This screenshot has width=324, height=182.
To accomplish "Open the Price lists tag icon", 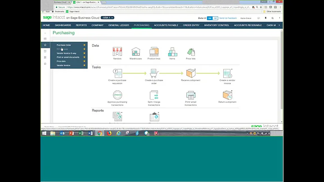I will tap(191, 52).
